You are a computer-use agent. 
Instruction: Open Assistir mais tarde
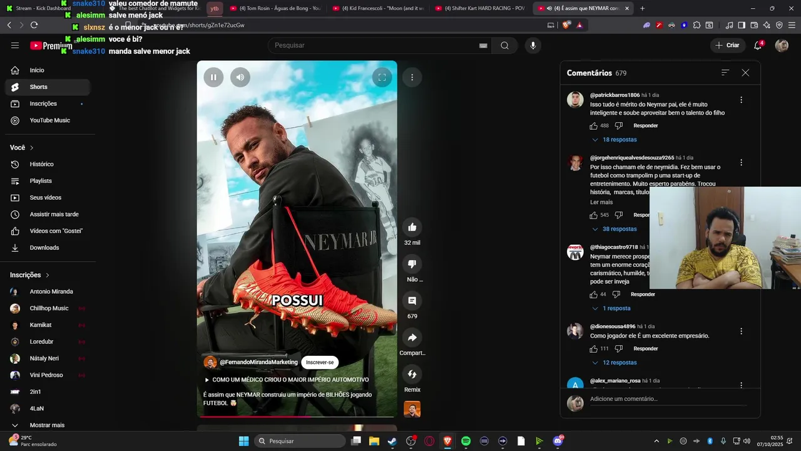(x=47, y=214)
